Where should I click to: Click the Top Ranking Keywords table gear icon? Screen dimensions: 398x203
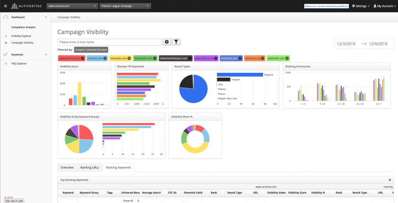coord(390,180)
